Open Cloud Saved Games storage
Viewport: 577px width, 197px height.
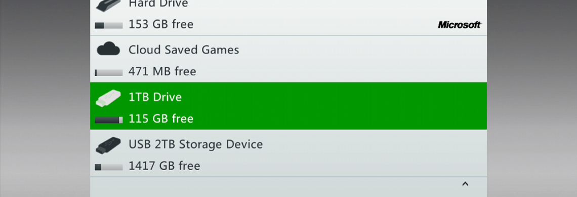288,59
